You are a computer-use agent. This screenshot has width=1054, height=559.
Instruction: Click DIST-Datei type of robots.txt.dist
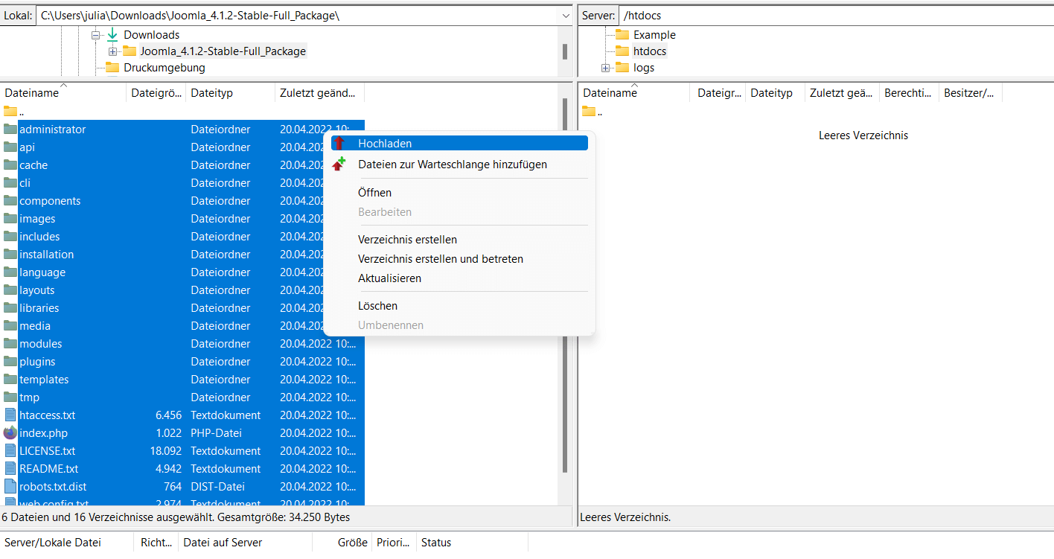(x=217, y=486)
